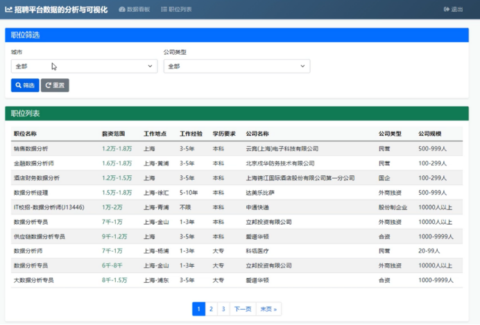Click the green 职位列表 panel header
The width and height of the screenshot is (480, 325).
click(x=237, y=114)
